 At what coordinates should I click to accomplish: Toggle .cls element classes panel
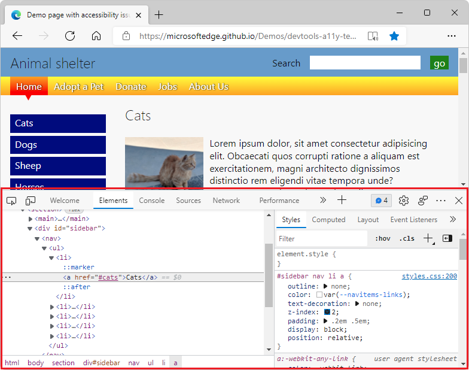coord(407,238)
